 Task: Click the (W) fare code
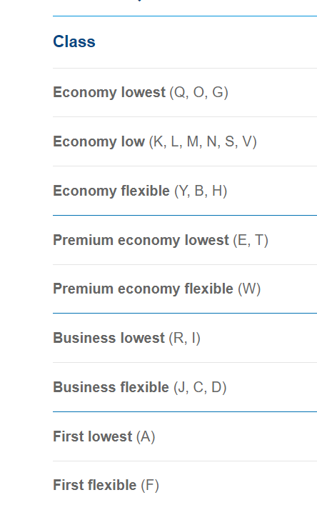(x=249, y=289)
